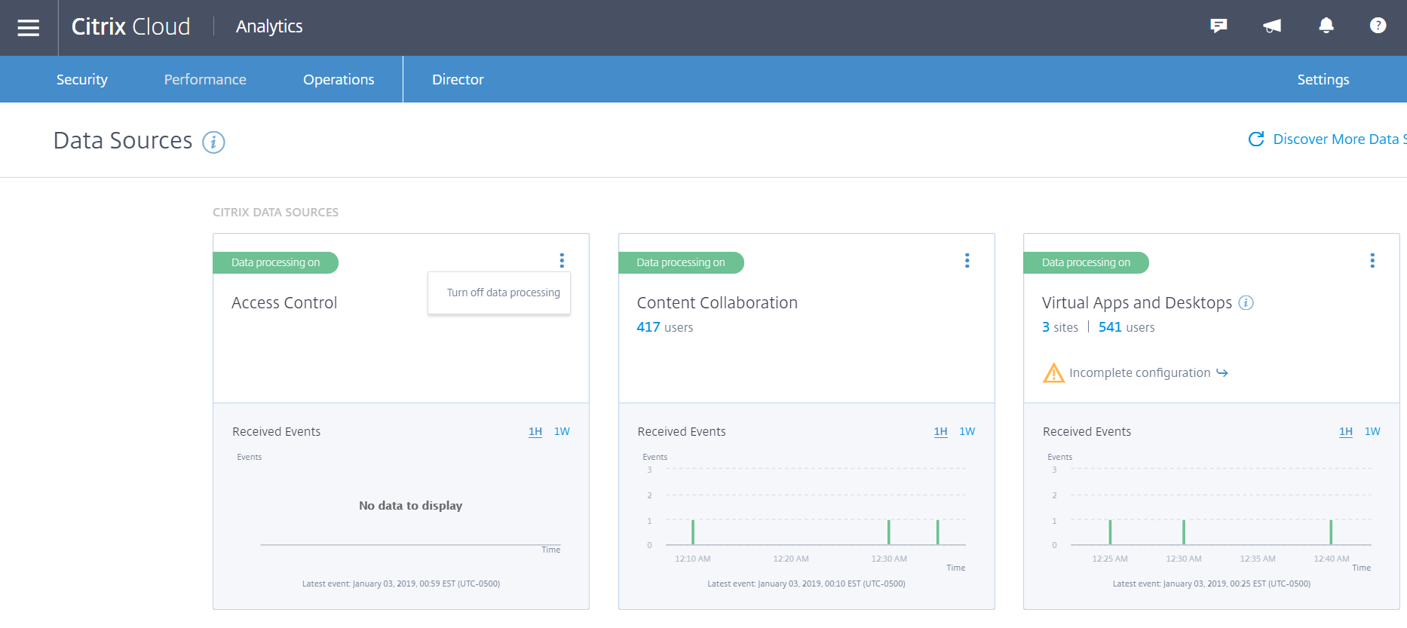This screenshot has height=628, width=1407.
Task: Open the hamburger navigation menu
Action: tap(29, 28)
